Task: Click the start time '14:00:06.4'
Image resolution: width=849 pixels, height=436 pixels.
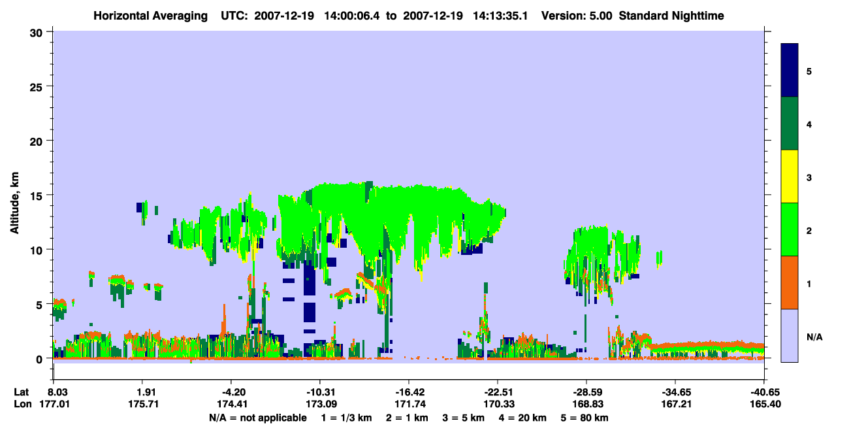Action: pyautogui.click(x=353, y=15)
